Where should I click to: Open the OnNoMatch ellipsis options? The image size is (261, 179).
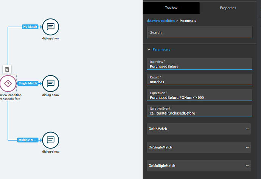[247, 129]
